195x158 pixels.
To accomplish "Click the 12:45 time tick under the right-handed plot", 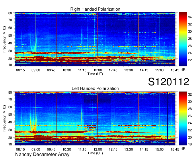I will click(113, 70).
